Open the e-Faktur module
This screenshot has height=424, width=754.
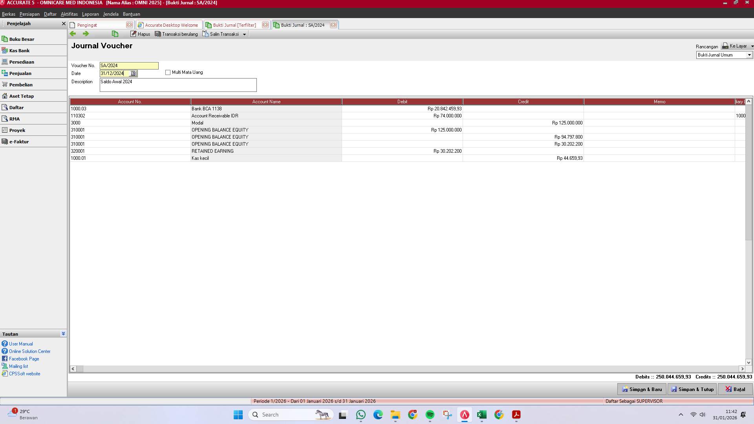20,141
